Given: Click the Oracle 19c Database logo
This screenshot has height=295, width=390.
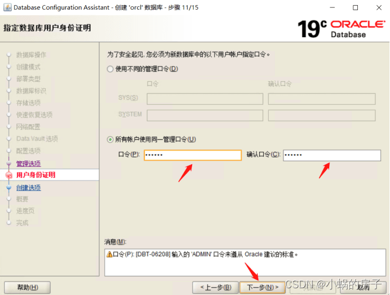Looking at the screenshot, I should click(342, 29).
